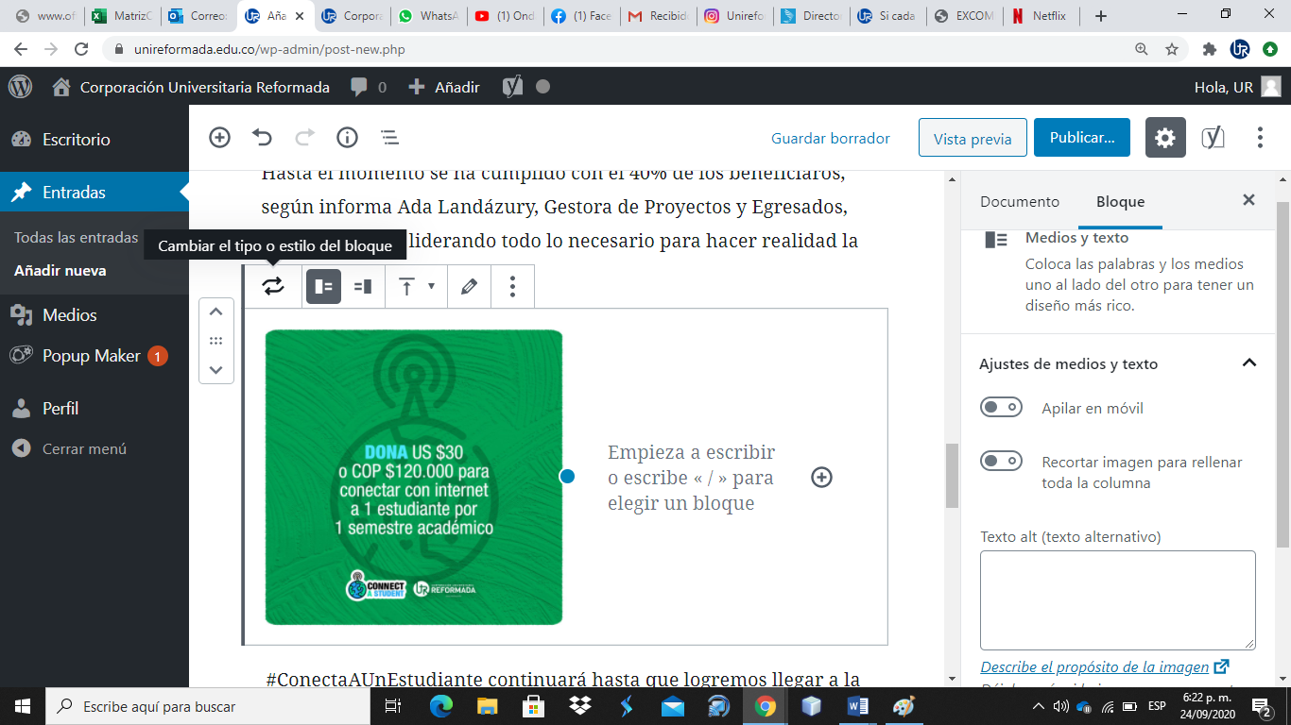
Task: Bookmark this page star icon
Action: [x=1172, y=49]
